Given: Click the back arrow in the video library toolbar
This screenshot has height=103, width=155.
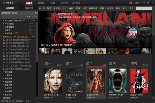Looking at the screenshot, I should [x=40, y=8].
